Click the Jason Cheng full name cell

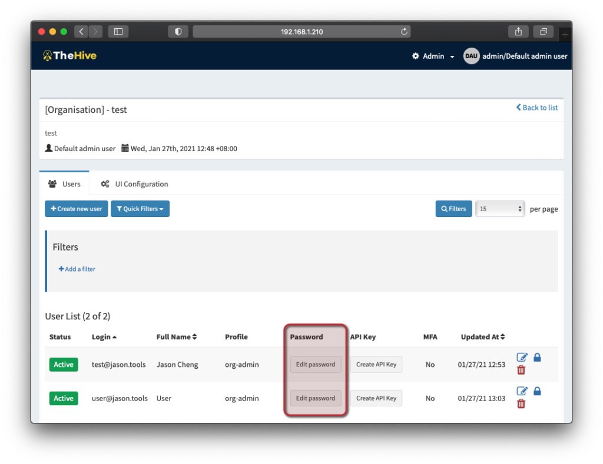(177, 365)
